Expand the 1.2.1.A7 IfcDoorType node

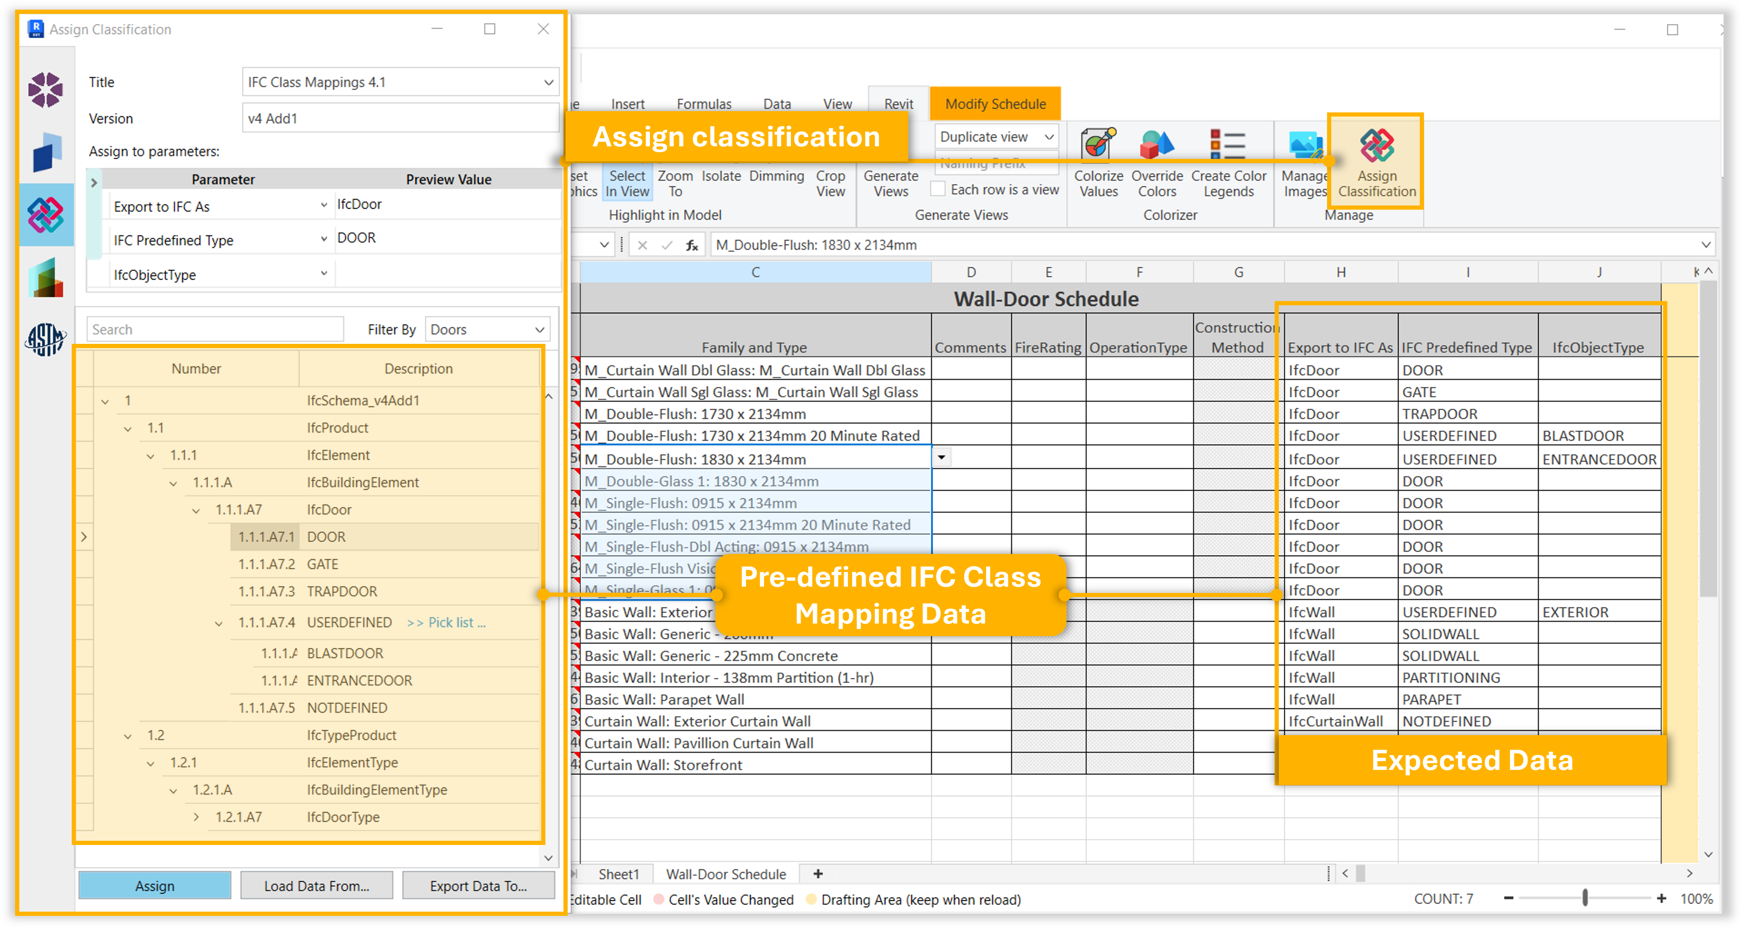tap(196, 817)
